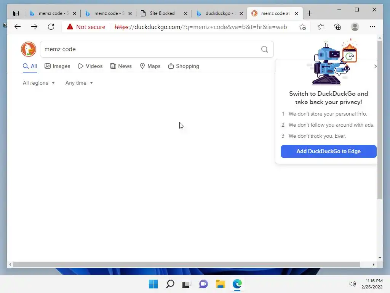Expand the All regions dropdown
This screenshot has width=390, height=293.
point(38,83)
